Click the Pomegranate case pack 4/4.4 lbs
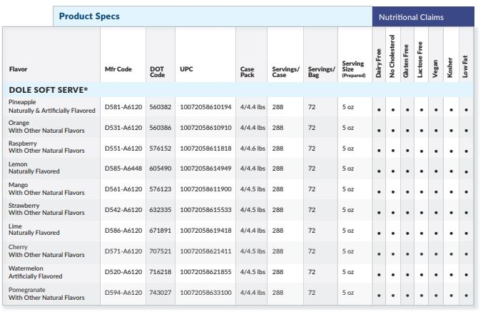 253,293
